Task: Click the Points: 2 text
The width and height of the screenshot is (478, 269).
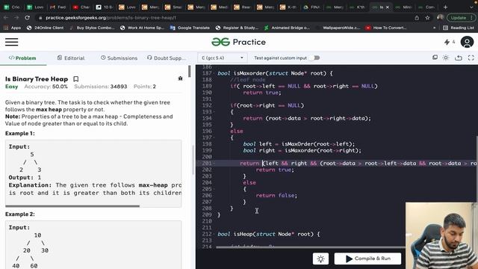Action: [145, 87]
